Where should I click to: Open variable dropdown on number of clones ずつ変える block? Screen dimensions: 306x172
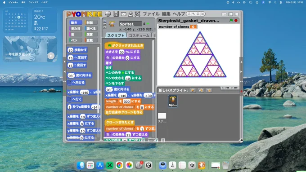[x=121, y=128]
